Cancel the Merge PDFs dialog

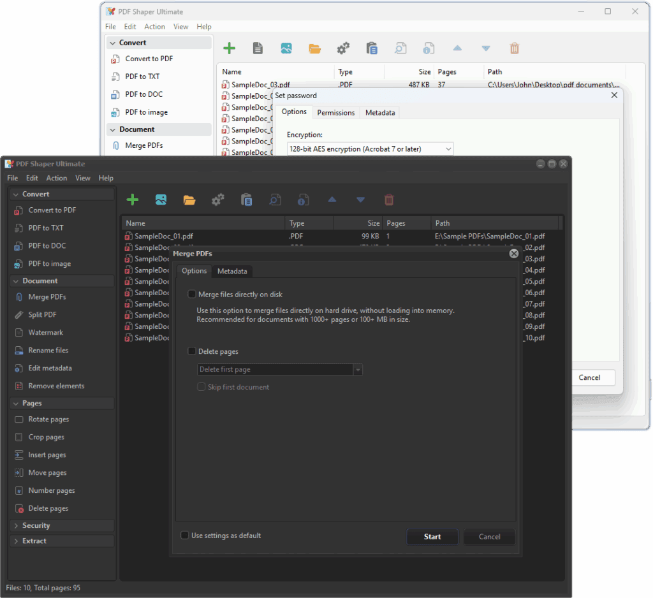pos(489,536)
